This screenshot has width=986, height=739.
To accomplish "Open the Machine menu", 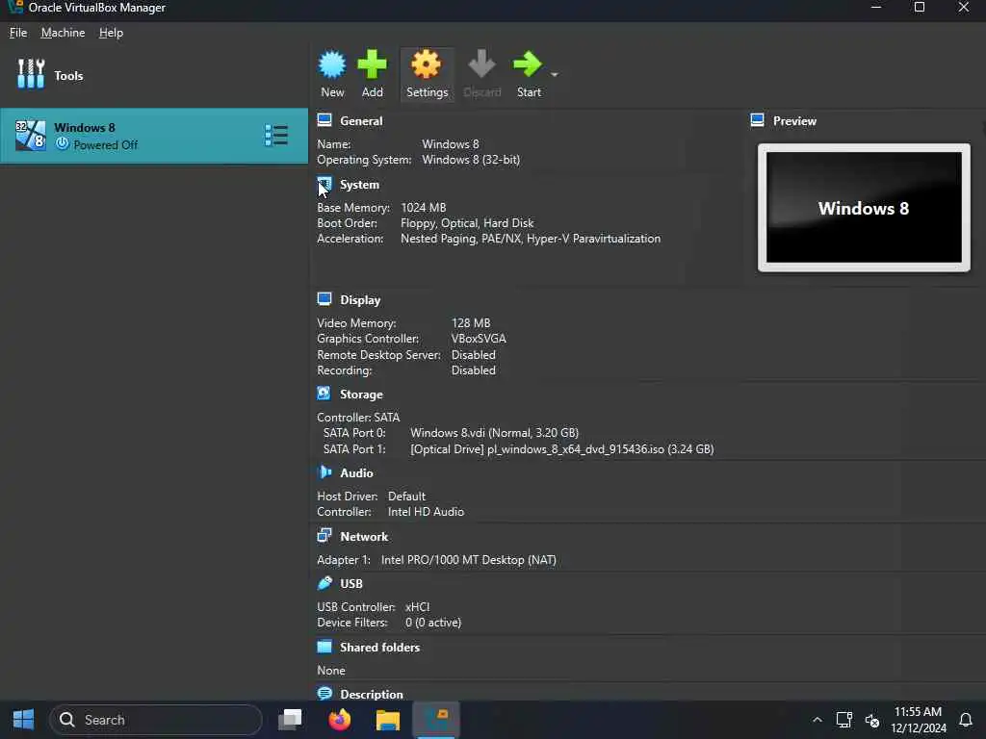I will pos(63,33).
